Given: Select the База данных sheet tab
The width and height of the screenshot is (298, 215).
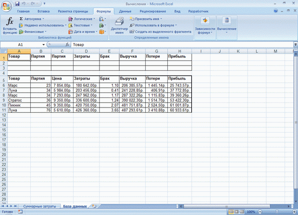Looking at the screenshot, I should [75, 206].
